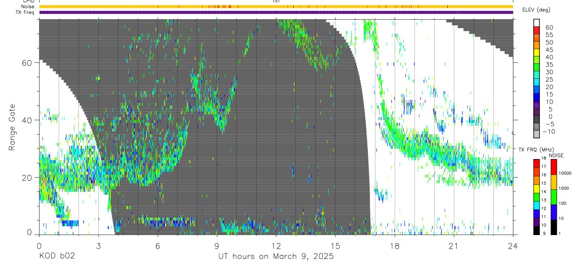The height and width of the screenshot is (266, 577).
Task: Click the x-axis tick label '24'
Action: click(x=513, y=246)
